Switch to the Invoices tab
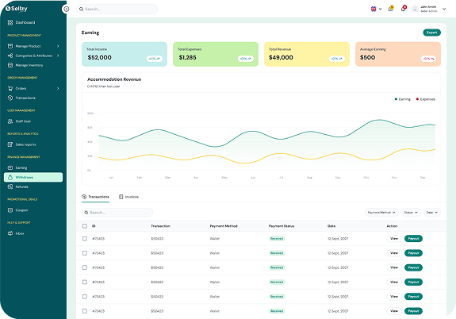 pos(128,197)
